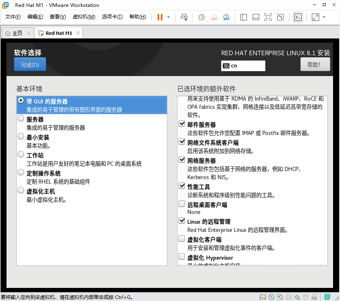Open the console view icon

tap(298, 17)
